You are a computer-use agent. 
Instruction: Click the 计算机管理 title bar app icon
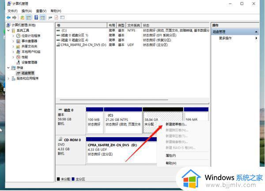coord(9,4)
